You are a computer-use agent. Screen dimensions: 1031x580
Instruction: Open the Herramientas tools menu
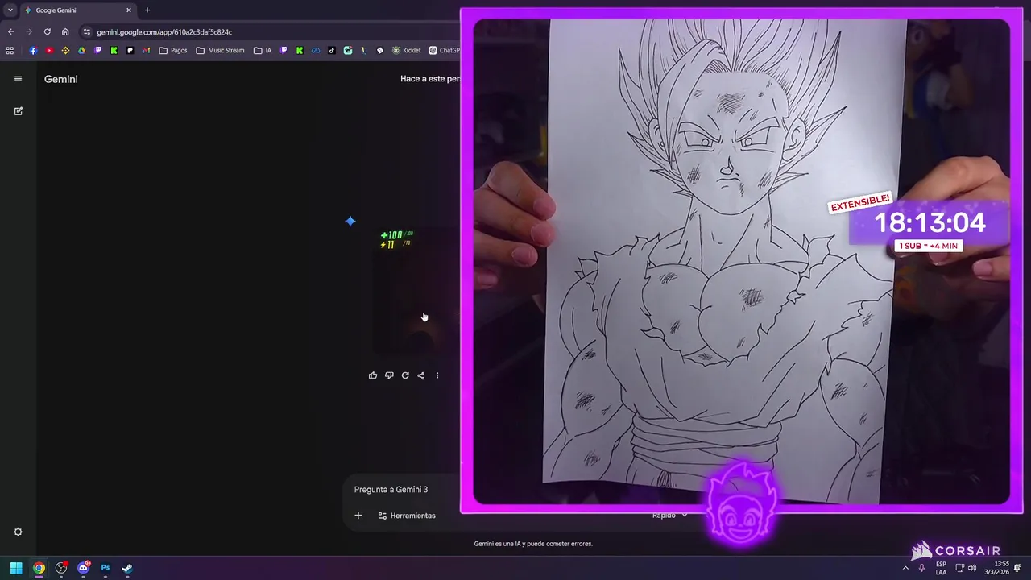click(x=407, y=516)
